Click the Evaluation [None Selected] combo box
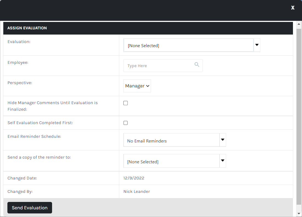The image size is (302, 217). (x=188, y=45)
